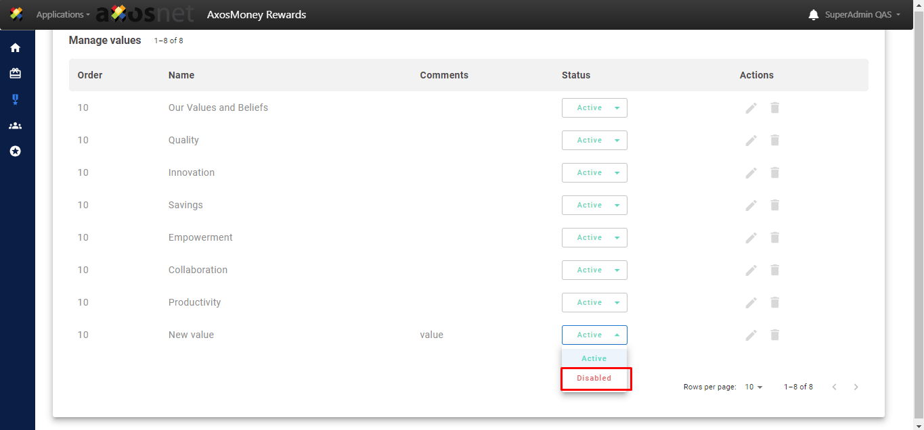Click the Order column header
Image resolution: width=924 pixels, height=430 pixels.
pyautogui.click(x=90, y=75)
